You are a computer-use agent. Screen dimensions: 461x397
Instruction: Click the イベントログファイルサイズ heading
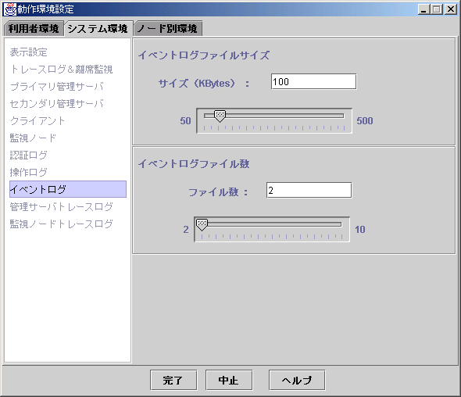tap(204, 55)
